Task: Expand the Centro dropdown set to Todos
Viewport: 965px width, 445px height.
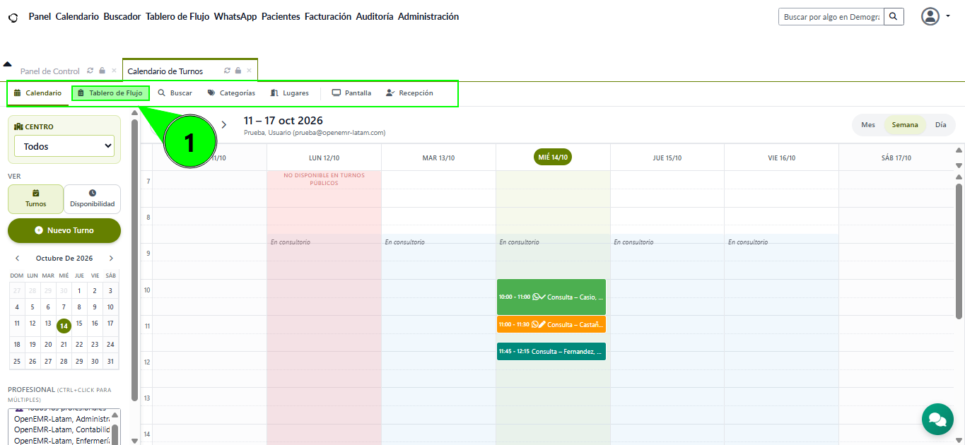Action: 64,146
